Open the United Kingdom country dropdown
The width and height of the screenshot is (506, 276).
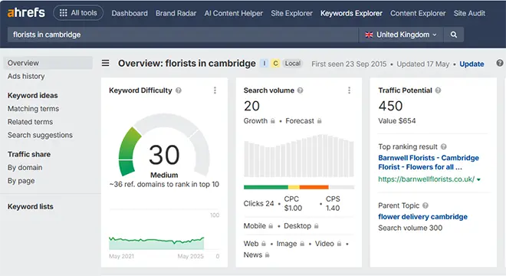click(x=401, y=34)
